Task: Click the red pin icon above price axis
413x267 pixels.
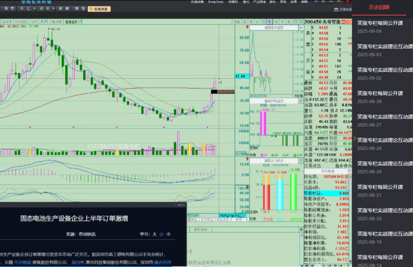Action: (247, 27)
